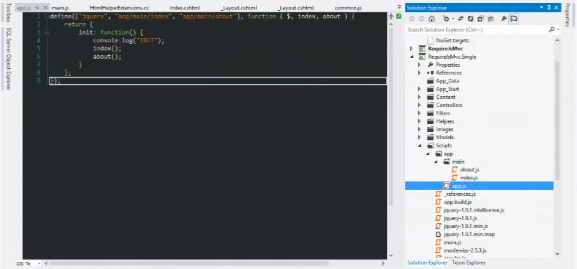The height and width of the screenshot is (269, 577).
Task: Select the Helpers folder
Action: [x=445, y=121]
